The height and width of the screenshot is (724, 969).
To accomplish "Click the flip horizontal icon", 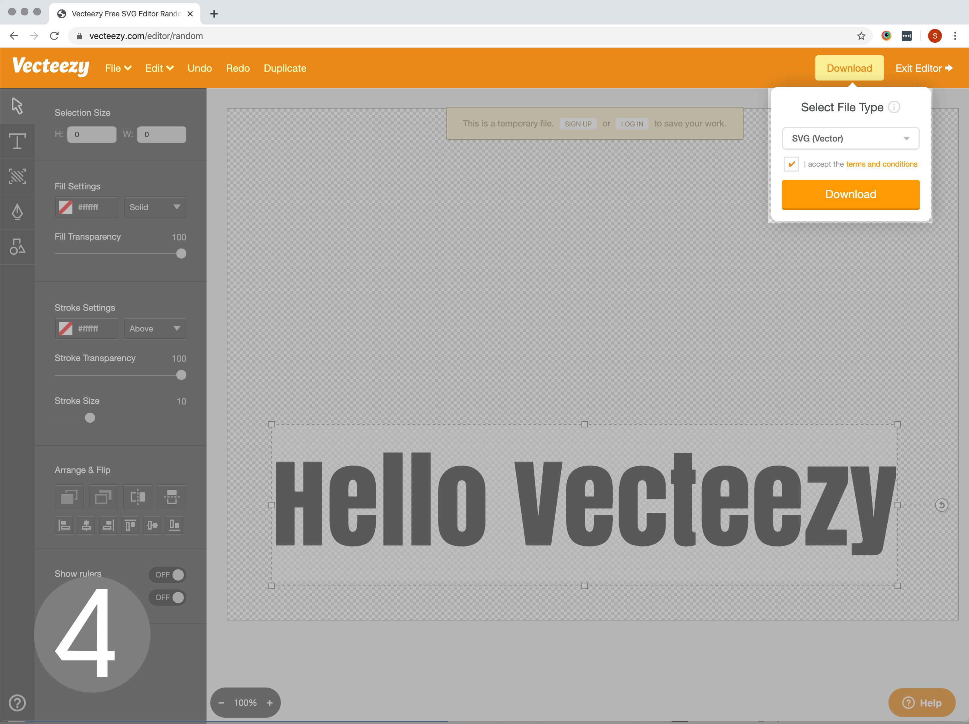I will [x=138, y=497].
